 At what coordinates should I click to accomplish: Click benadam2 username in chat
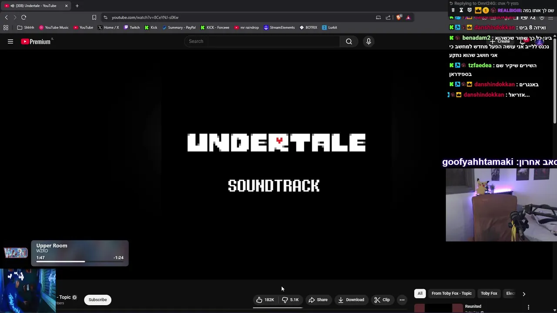(476, 38)
